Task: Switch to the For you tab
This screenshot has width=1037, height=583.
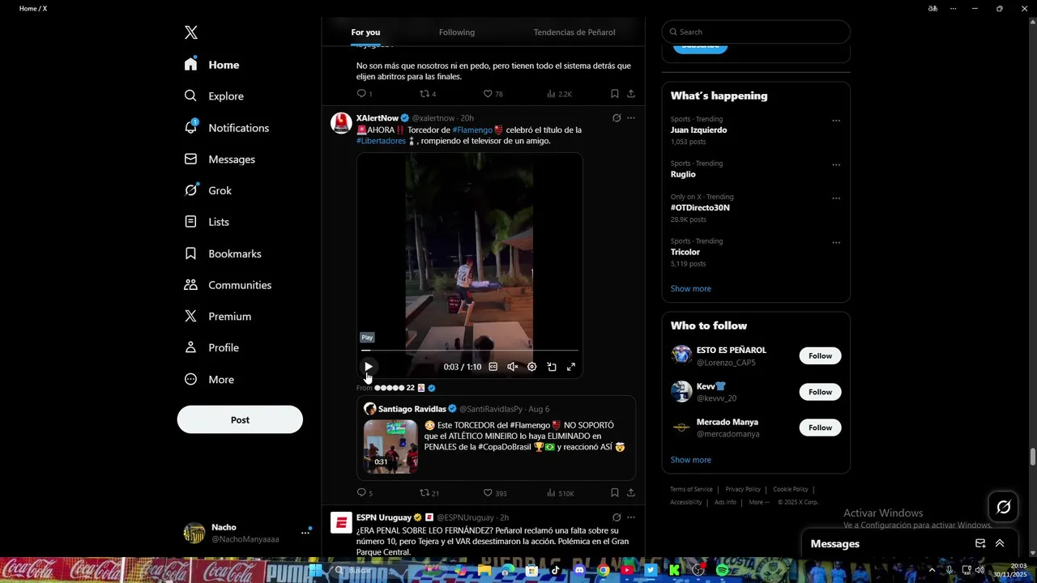Action: [365, 32]
